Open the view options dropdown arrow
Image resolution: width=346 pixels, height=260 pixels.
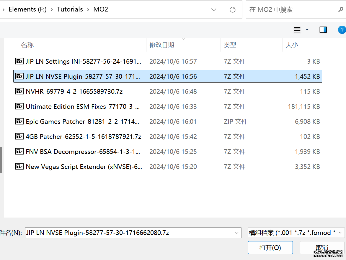[307, 30]
